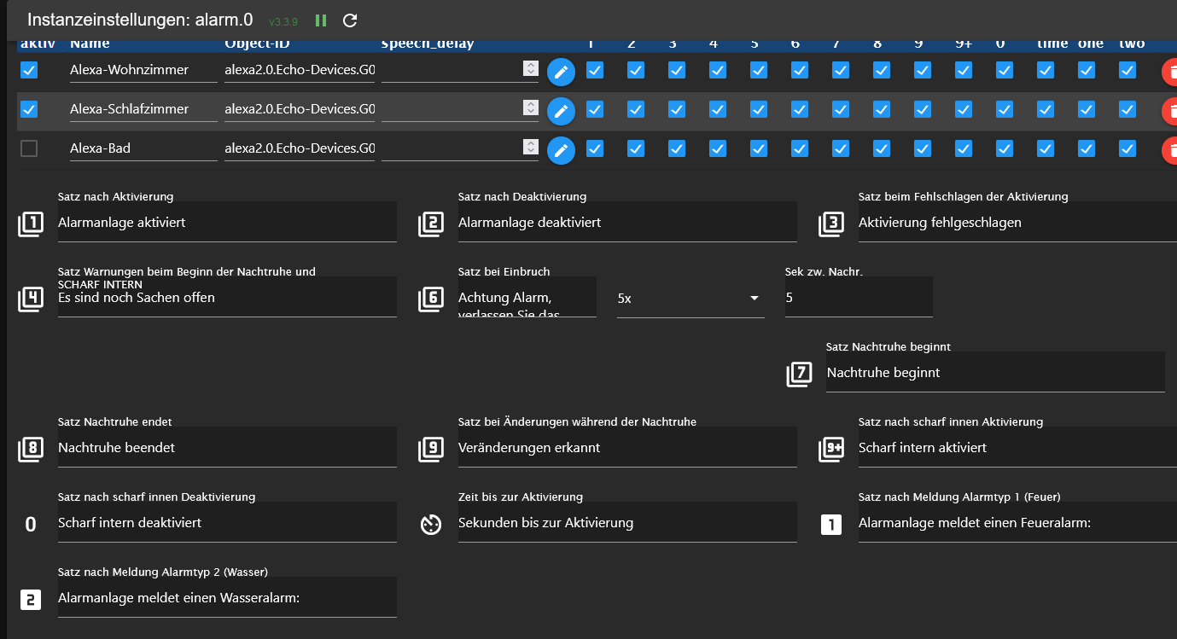Click the sentence 2 icon beside Alarmanlage deaktiviert
Image resolution: width=1177 pixels, height=639 pixels.
431,224
